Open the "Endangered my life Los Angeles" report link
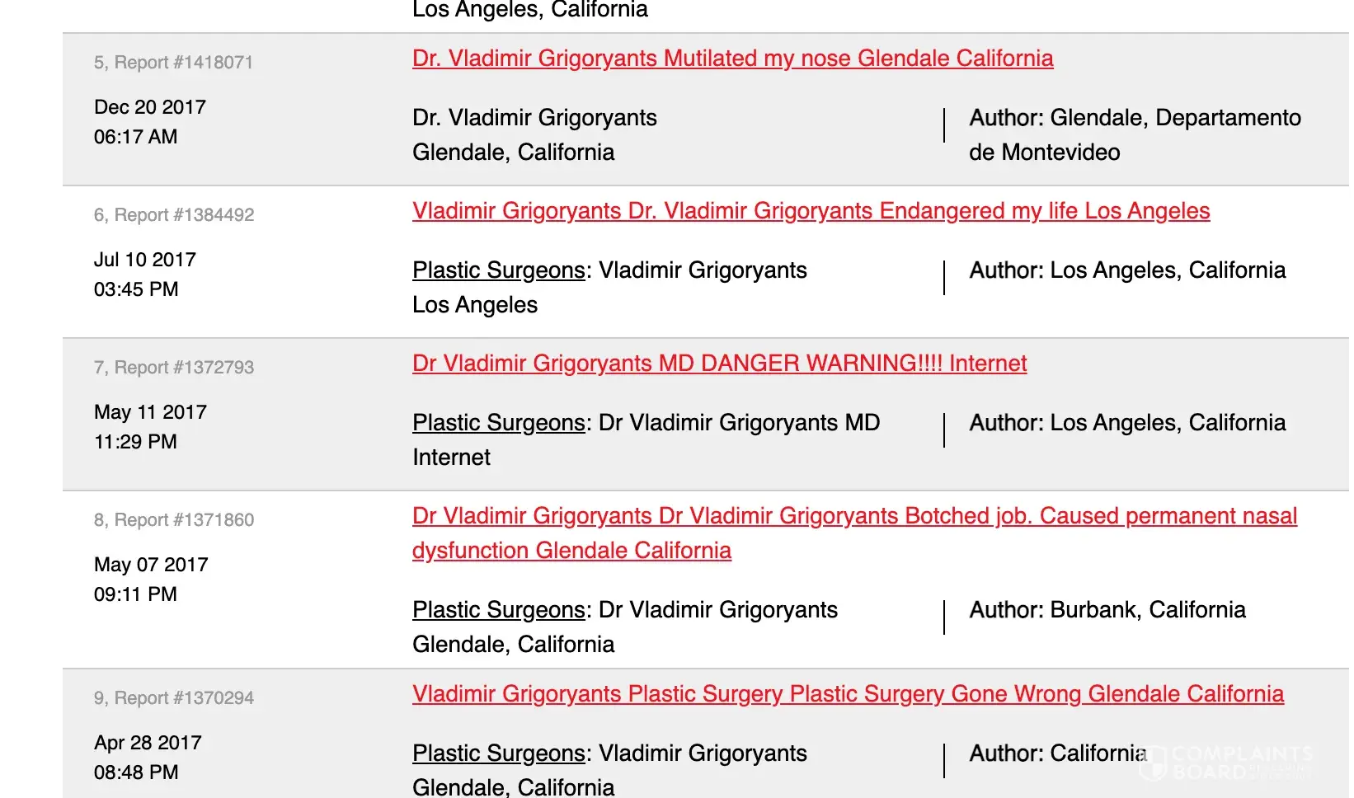The image size is (1354, 798). pyautogui.click(x=811, y=211)
